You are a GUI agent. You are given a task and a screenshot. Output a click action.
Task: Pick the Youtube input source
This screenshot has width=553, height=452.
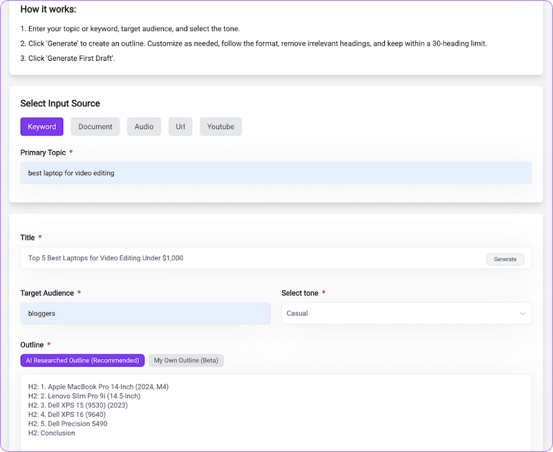click(221, 127)
